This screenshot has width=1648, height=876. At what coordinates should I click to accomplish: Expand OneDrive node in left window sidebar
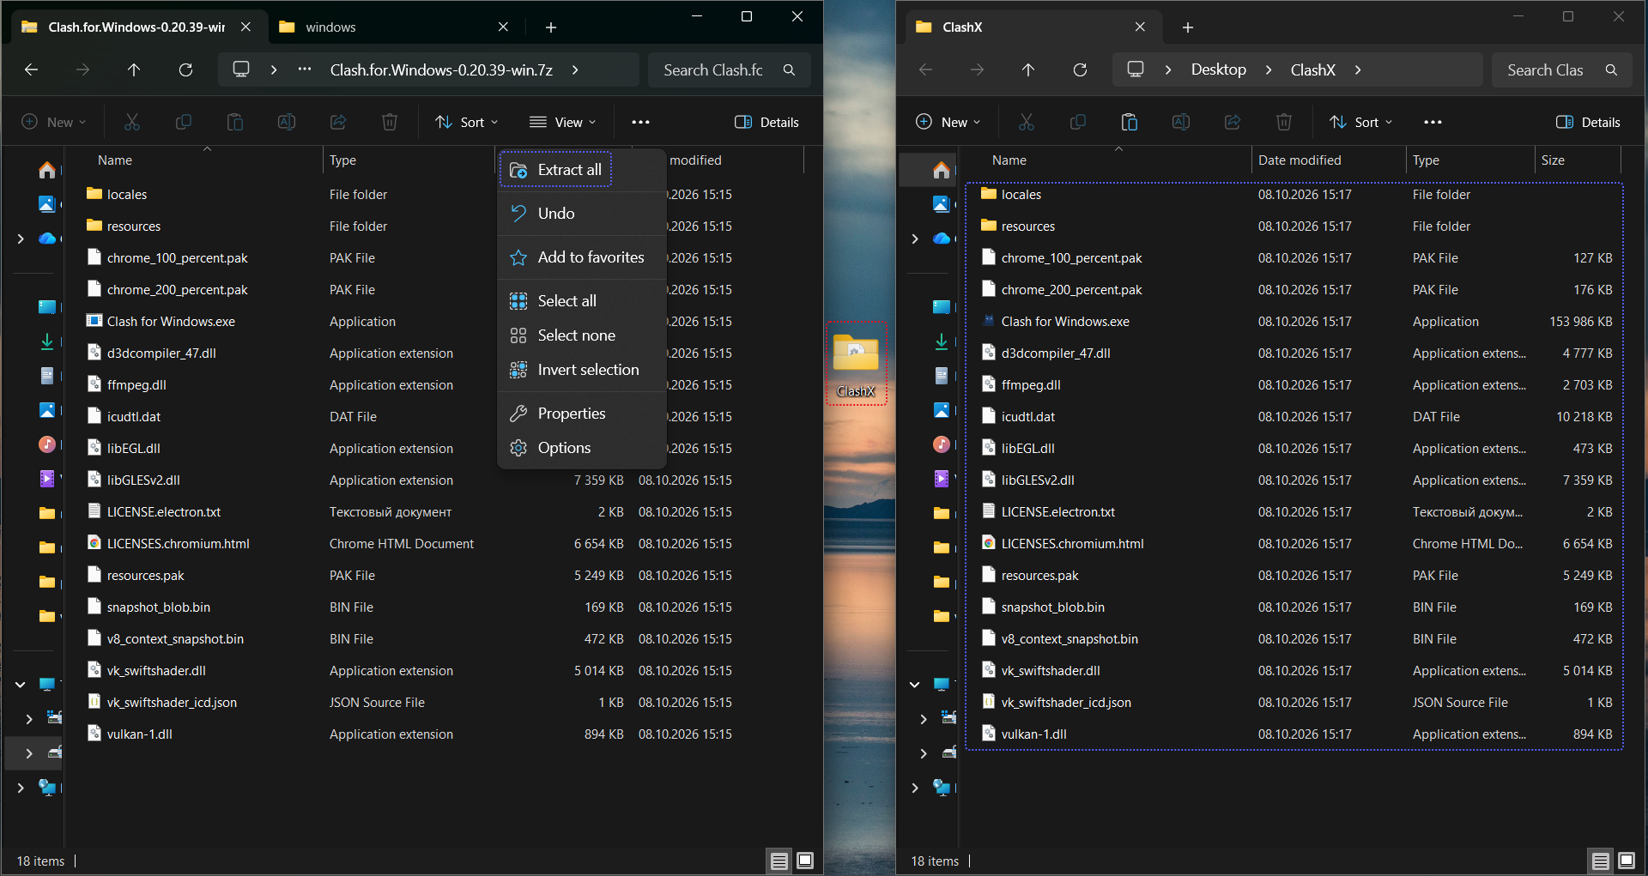point(21,239)
